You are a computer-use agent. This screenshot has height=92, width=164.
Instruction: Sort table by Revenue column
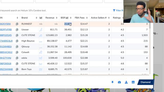[x=57, y=18]
